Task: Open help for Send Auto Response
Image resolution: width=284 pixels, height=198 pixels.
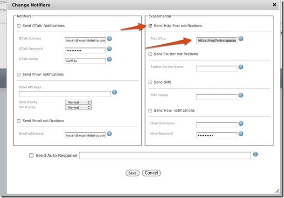Action: point(256,154)
